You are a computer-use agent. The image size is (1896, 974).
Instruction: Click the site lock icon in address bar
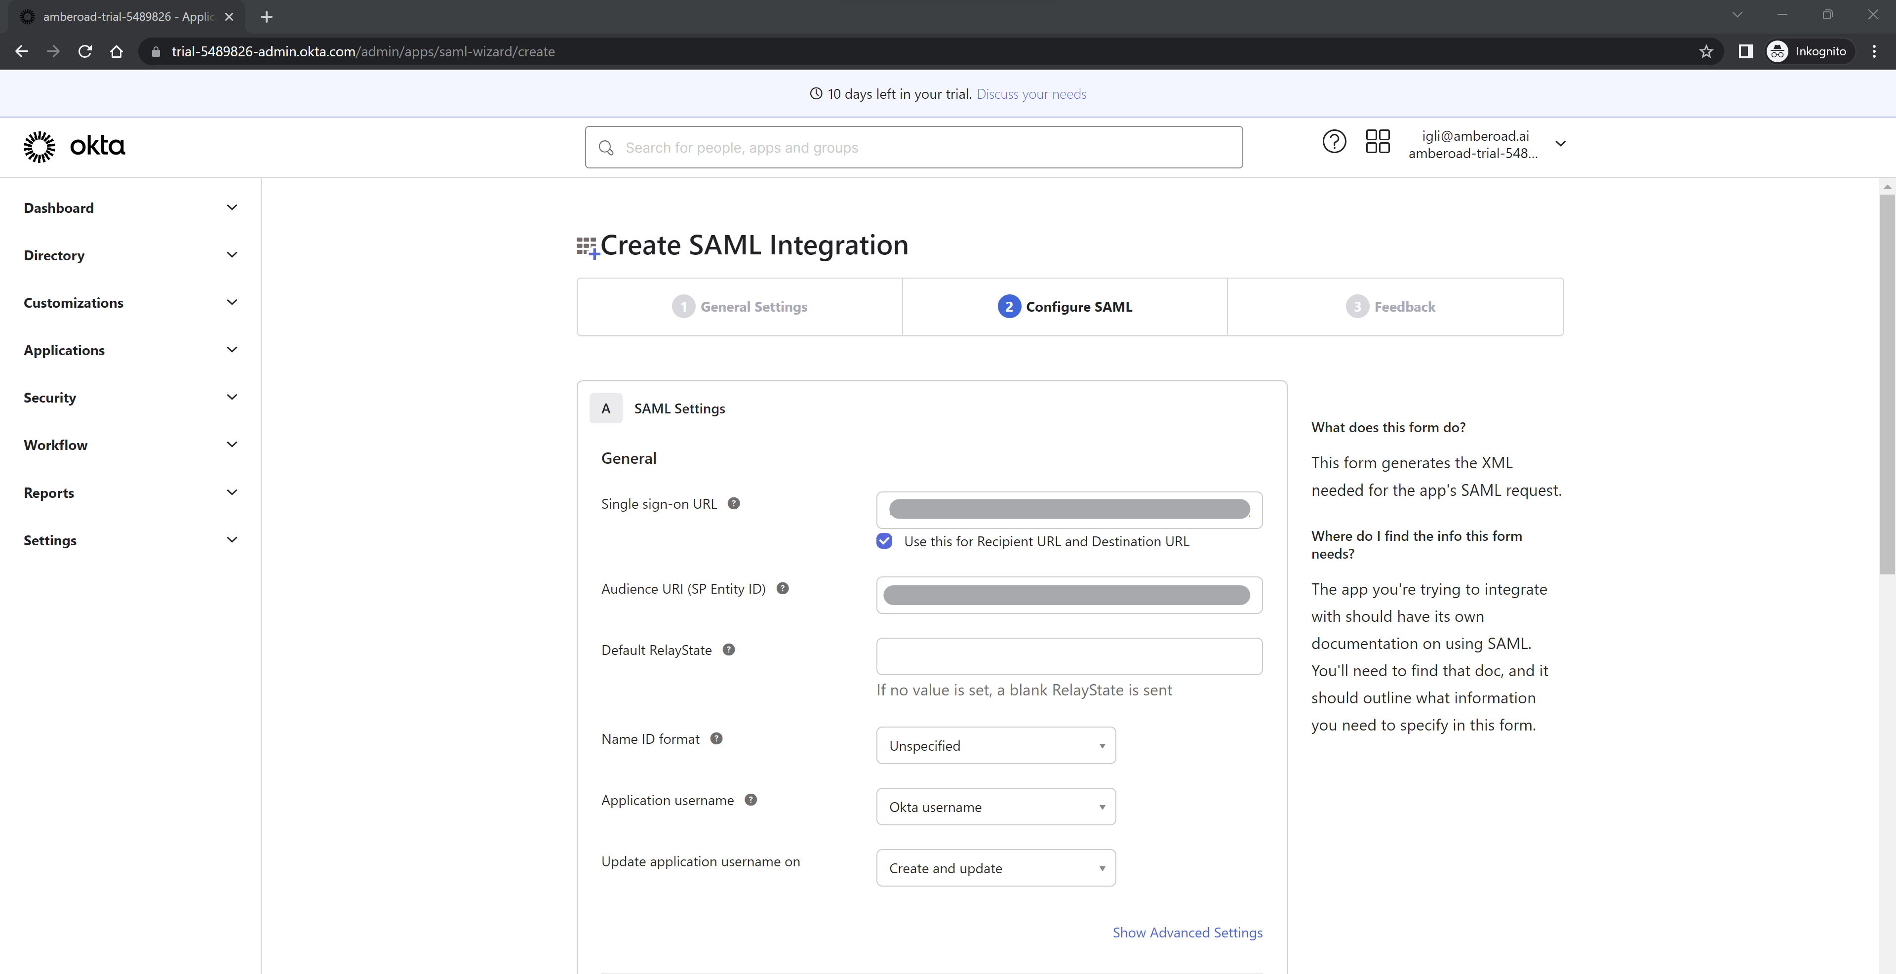(156, 51)
